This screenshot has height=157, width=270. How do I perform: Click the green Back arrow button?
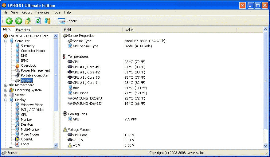9,21
